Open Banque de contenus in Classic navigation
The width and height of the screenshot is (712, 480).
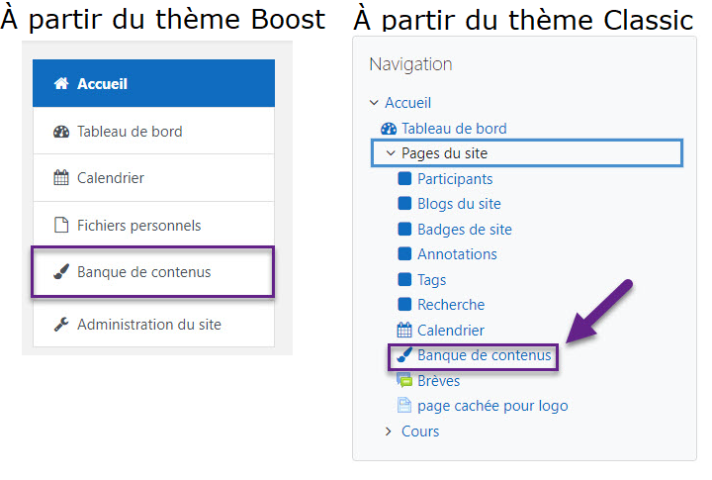(484, 355)
